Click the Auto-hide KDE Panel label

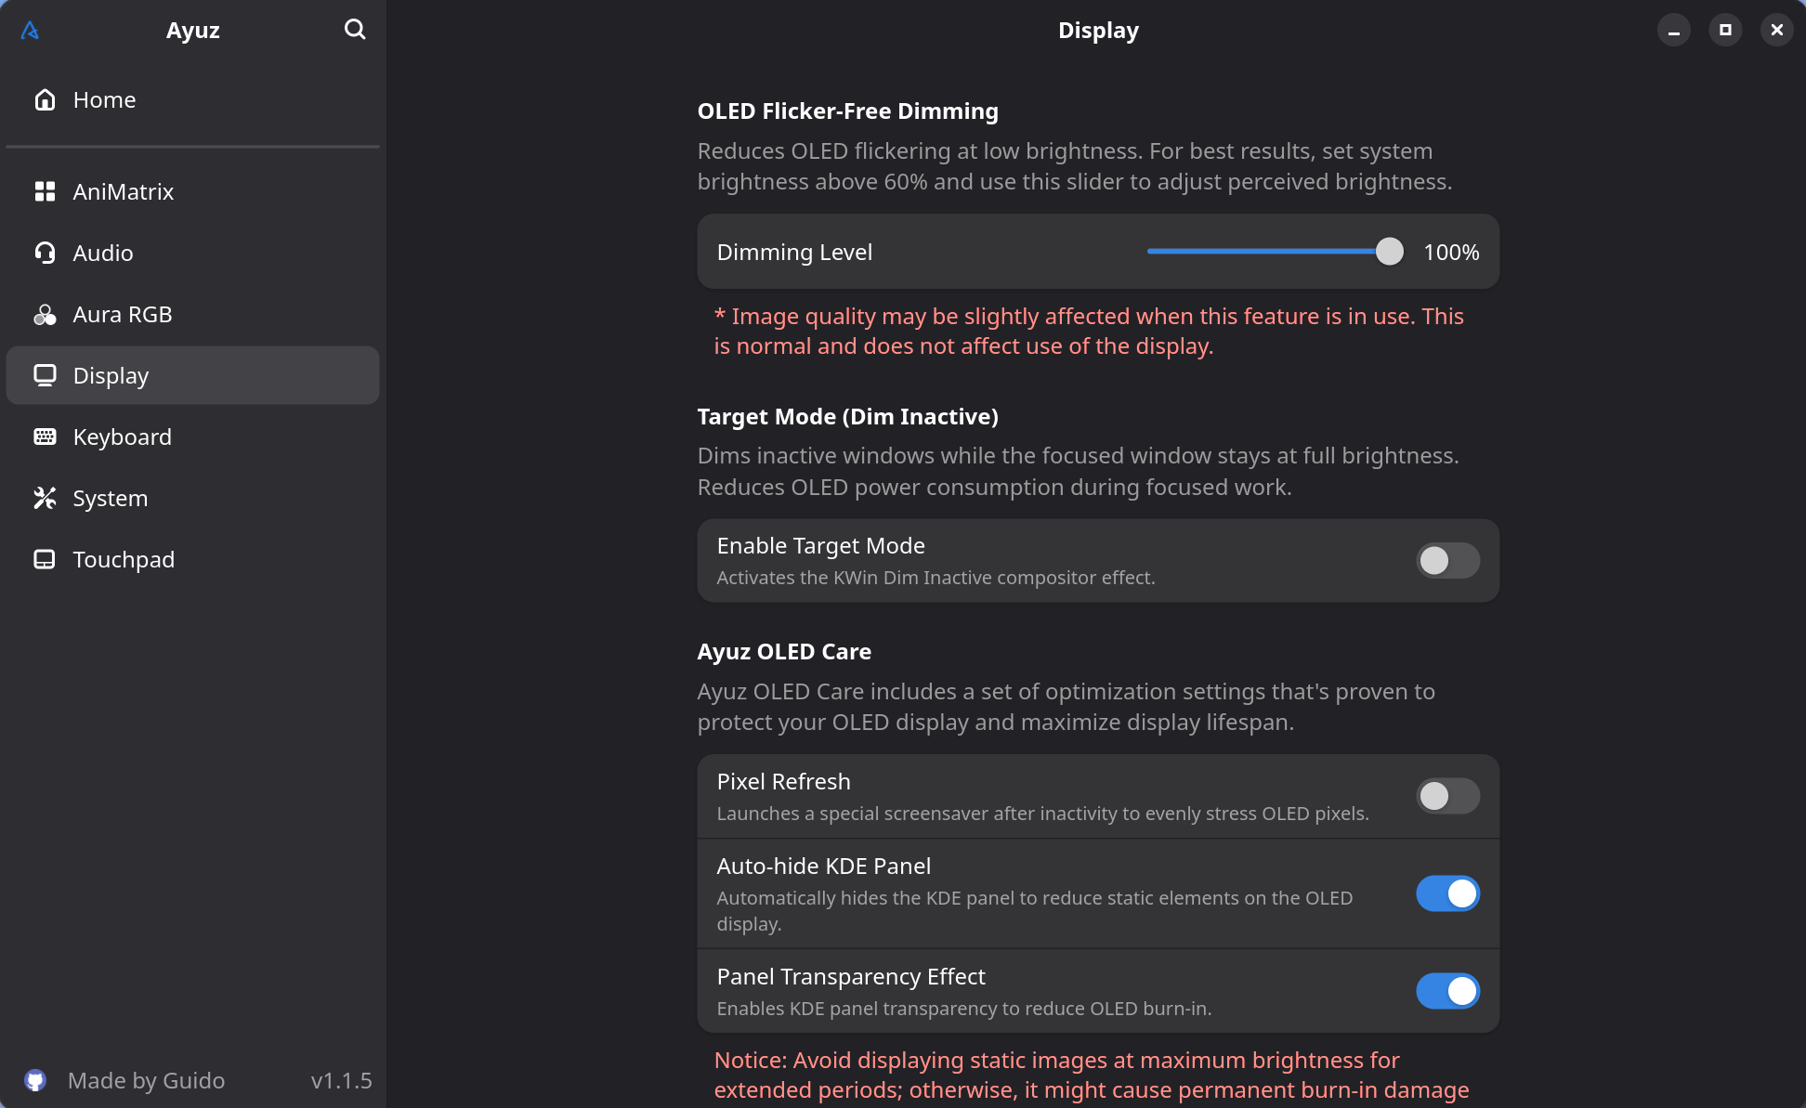823,866
